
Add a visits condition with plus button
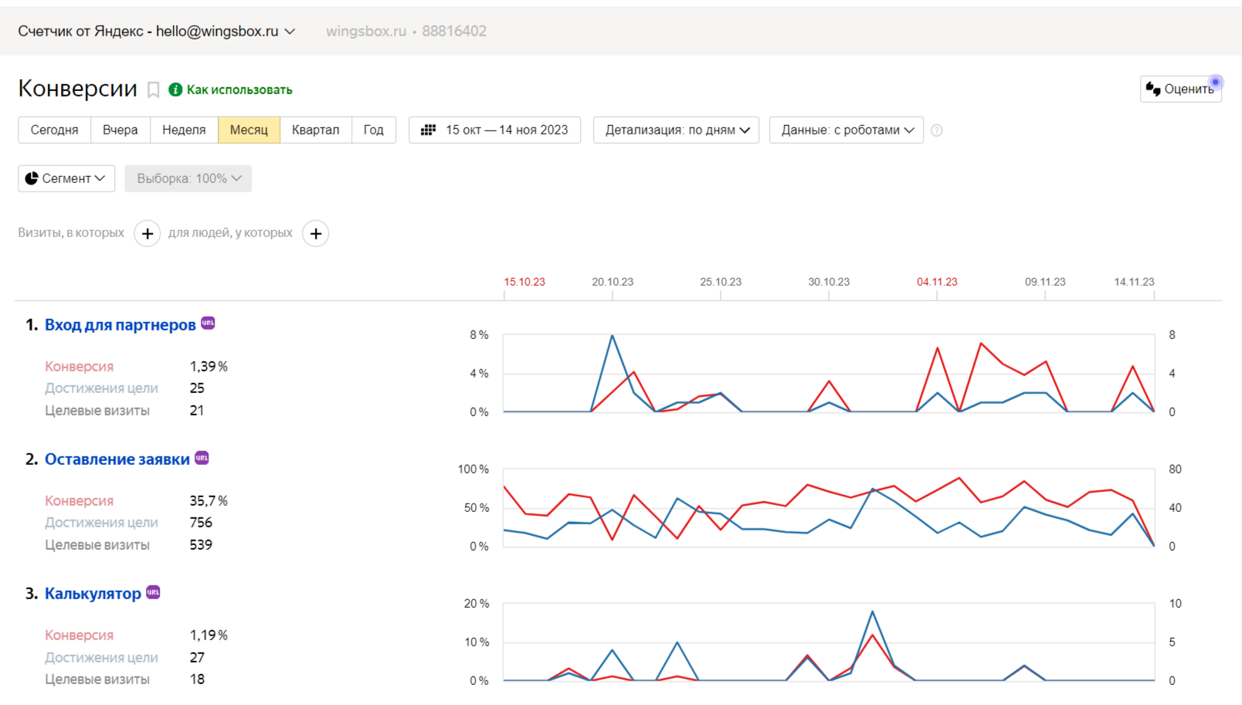click(x=148, y=233)
